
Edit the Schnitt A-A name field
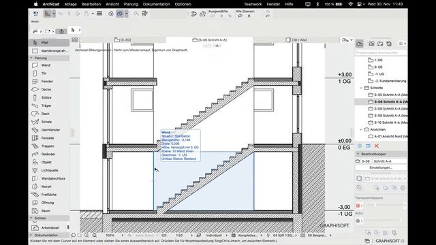click(x=389, y=161)
